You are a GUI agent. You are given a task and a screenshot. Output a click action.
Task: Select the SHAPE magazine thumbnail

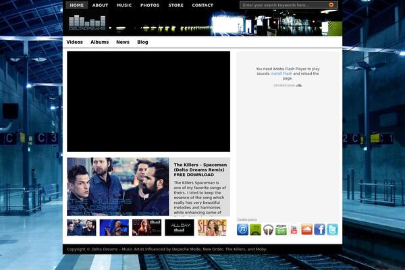pos(212,227)
